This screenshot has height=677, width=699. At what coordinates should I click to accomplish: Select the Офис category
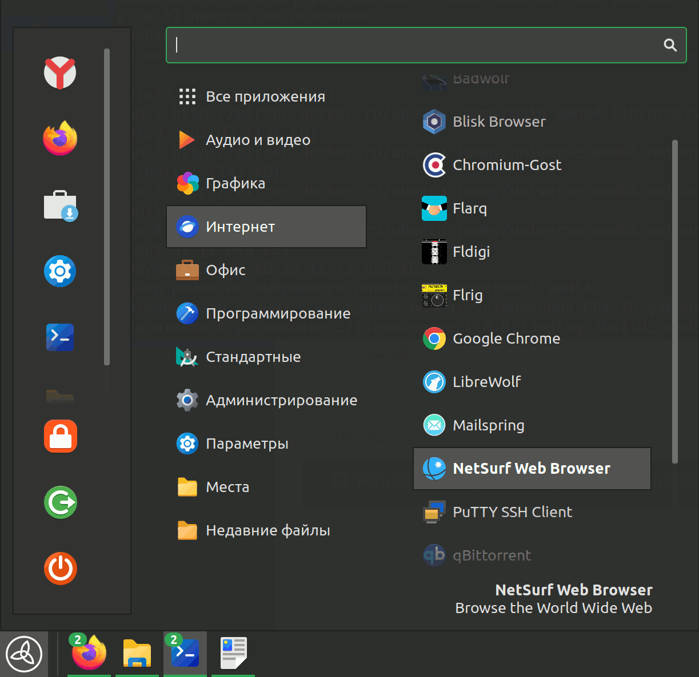[x=266, y=270]
